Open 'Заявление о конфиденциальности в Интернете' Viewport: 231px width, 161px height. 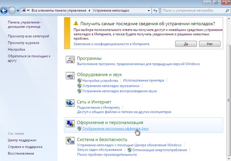click(111, 44)
